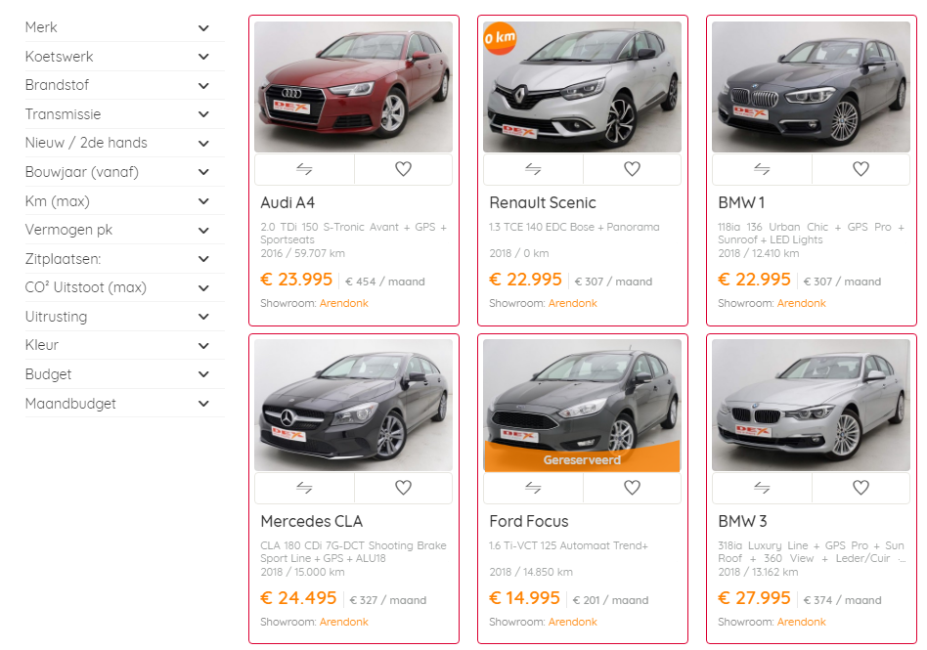
Task: Click heart icon under Ford Focus
Action: click(x=632, y=488)
